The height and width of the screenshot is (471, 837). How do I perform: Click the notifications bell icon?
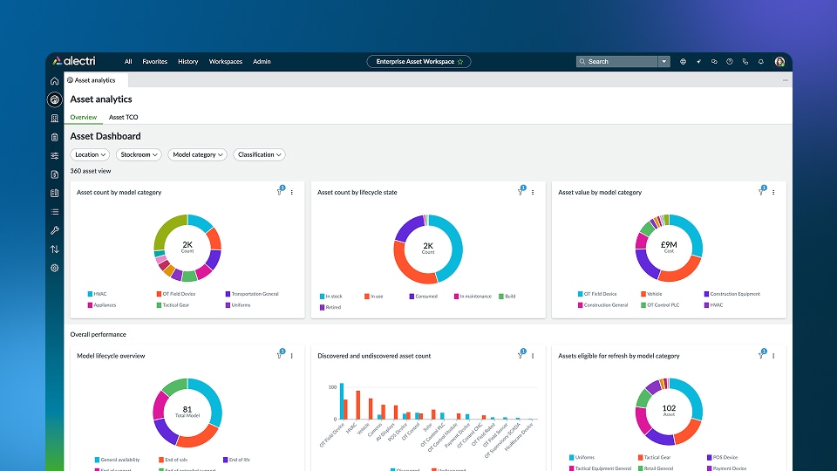760,62
